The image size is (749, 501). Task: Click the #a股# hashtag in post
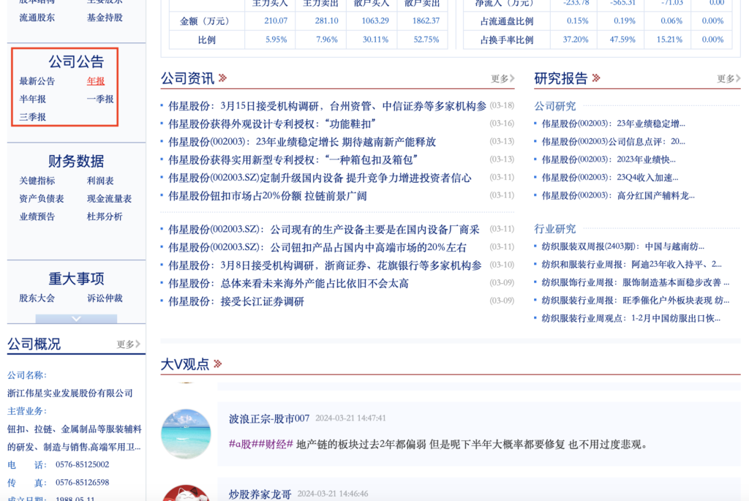tap(241, 444)
